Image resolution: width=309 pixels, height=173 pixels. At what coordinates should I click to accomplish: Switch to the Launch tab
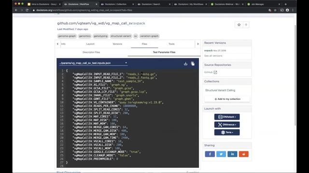90,44
